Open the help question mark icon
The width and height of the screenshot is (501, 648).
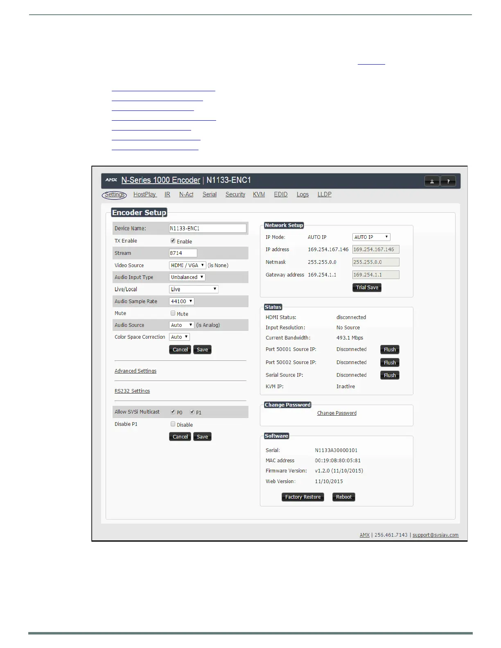pos(448,181)
